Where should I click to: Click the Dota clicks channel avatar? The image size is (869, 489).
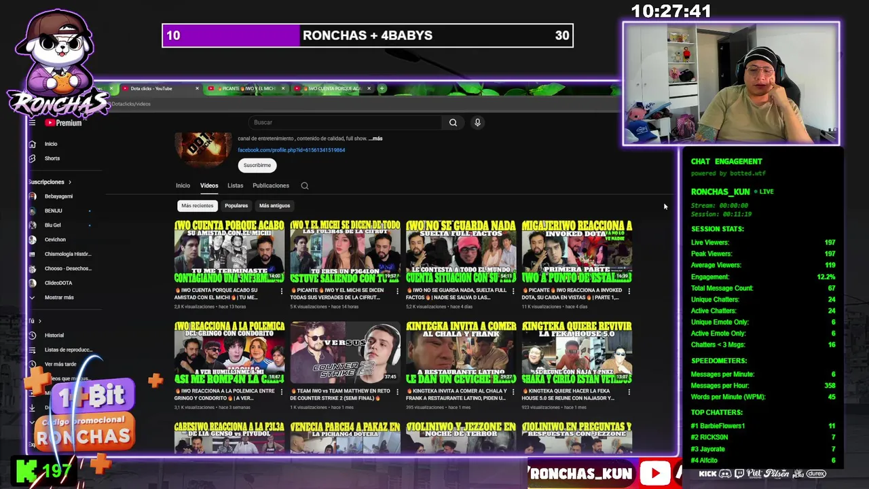click(203, 148)
